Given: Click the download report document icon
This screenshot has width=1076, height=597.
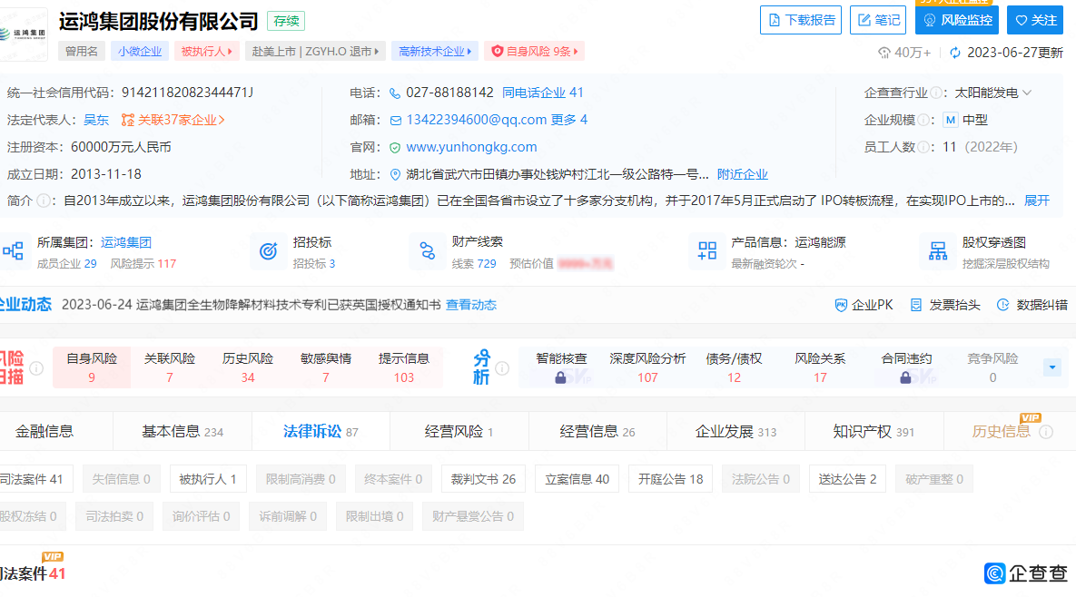Looking at the screenshot, I should (x=774, y=21).
